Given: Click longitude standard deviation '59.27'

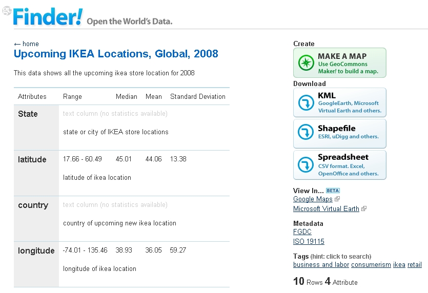Looking at the screenshot, I should 178,250.
